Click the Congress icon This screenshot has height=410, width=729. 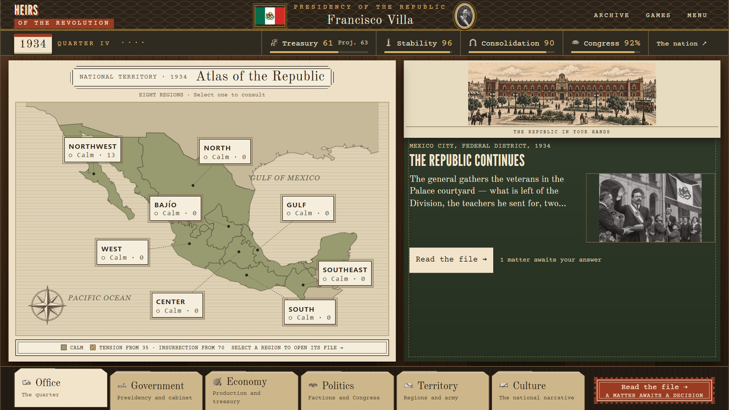(x=576, y=43)
